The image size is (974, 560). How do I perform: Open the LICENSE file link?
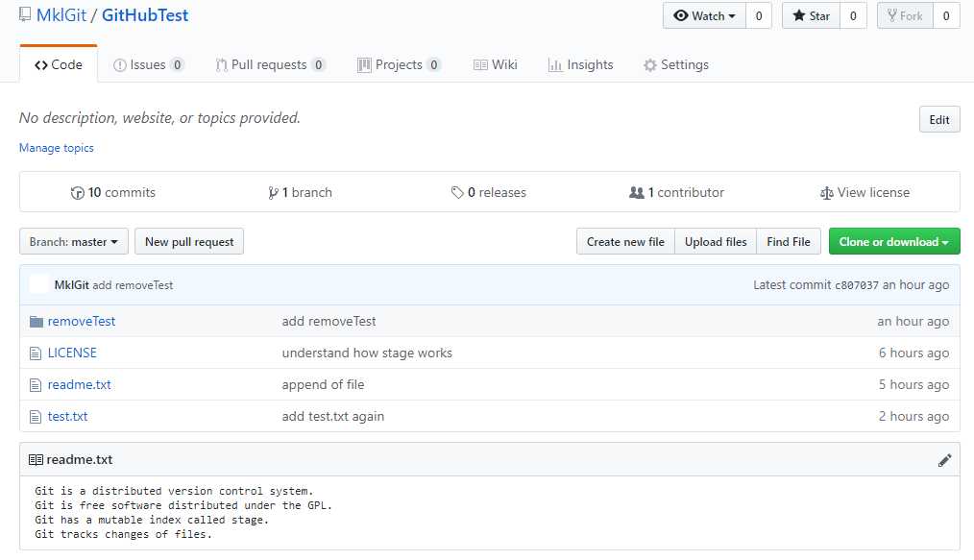[72, 353]
